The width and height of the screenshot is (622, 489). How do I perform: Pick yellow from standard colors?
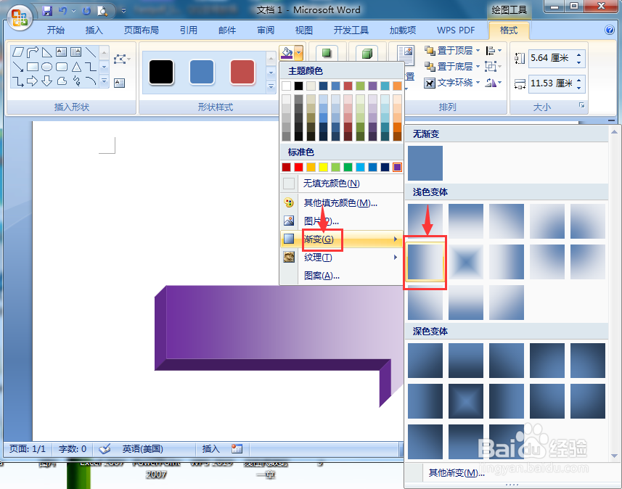coord(323,167)
